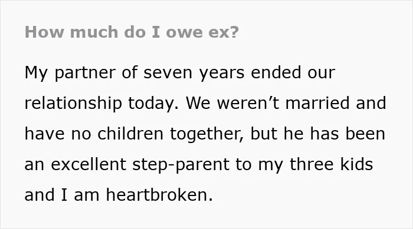
Task: Click the word "much" in the heading
Action: click(94, 32)
